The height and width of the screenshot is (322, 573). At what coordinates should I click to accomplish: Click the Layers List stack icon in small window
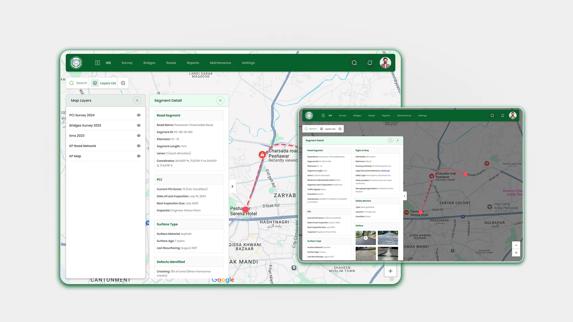tap(321, 129)
